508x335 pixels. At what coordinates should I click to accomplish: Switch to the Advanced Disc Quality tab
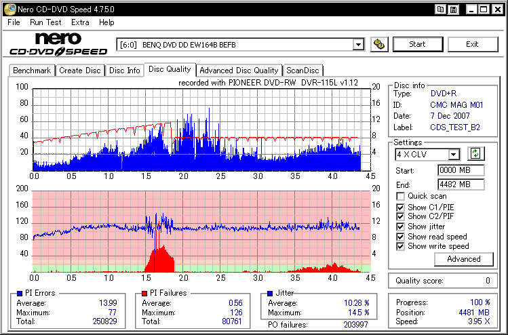(x=239, y=71)
